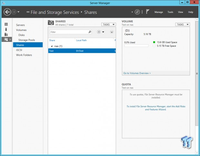Click the All Servers icon in the sidebar
Screen dimensions: 200x156
click(x=6, y=34)
